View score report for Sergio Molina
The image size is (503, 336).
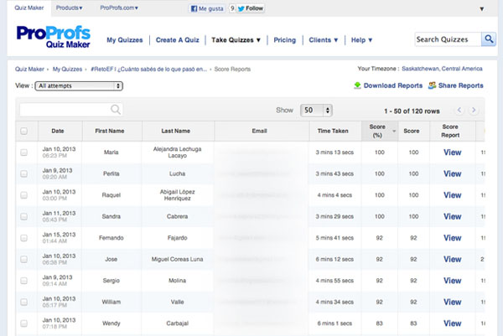[x=453, y=281]
